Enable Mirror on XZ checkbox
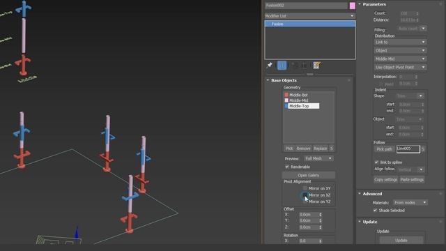The width and height of the screenshot is (446, 251). pos(305,195)
